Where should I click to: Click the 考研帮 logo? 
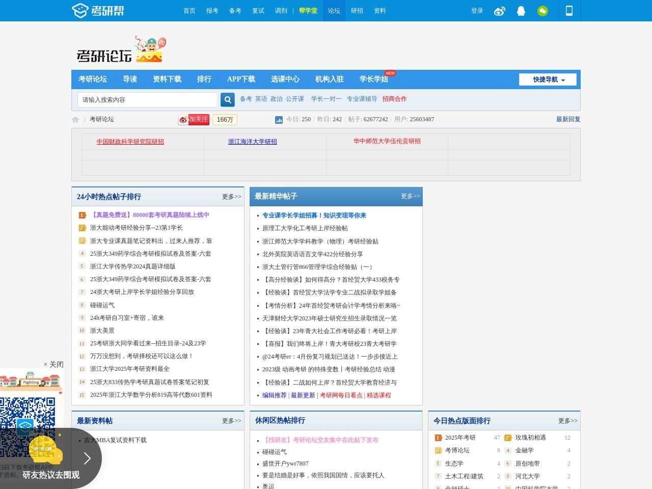click(98, 11)
